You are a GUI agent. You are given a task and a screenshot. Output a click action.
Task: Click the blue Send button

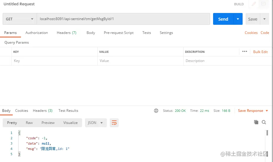(x=223, y=19)
